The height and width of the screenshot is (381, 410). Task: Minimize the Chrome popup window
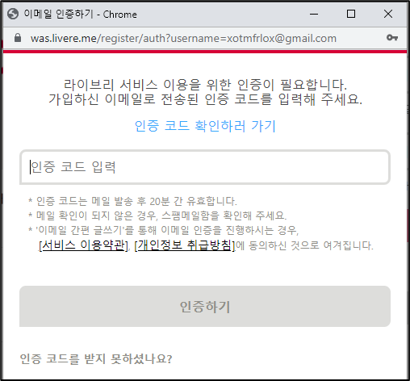pos(314,14)
